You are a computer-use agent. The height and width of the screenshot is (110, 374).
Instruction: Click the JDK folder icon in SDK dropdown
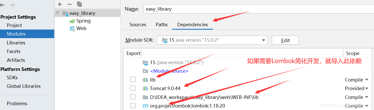pos(165,40)
